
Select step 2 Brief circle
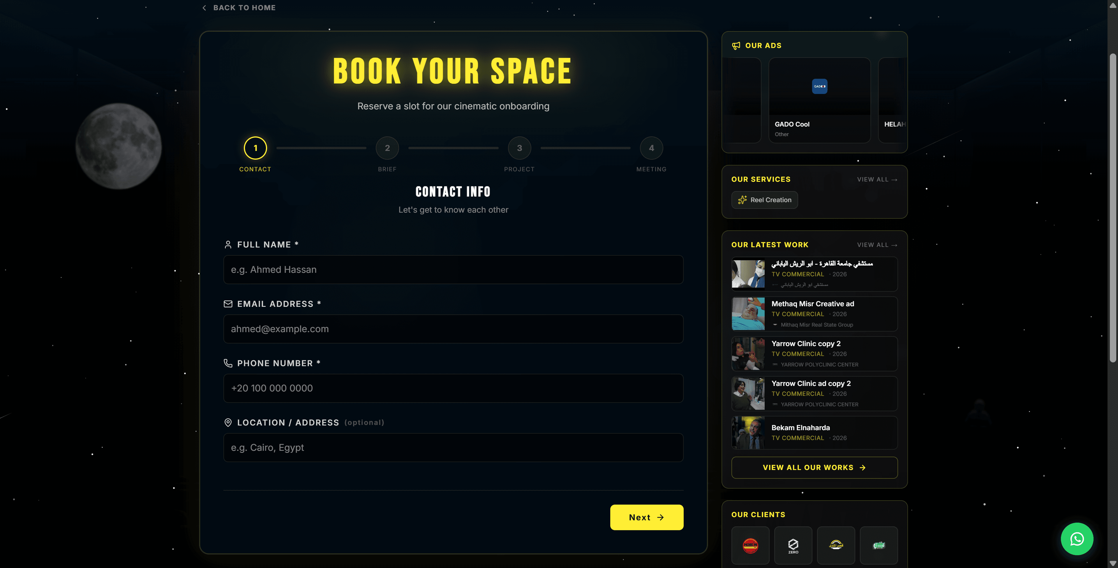[x=387, y=148]
